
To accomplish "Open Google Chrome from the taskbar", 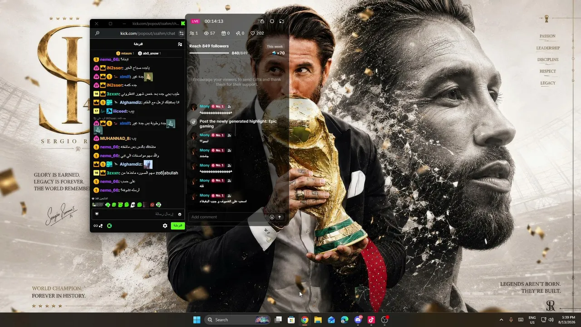I will click(305, 320).
